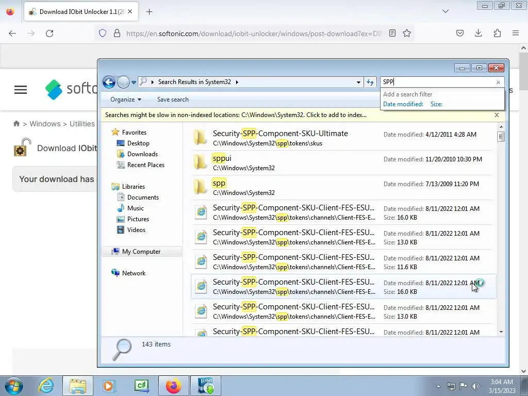This screenshot has width=528, height=396.
Task: Click the results list scrollbar thumb
Action: click(x=501, y=136)
